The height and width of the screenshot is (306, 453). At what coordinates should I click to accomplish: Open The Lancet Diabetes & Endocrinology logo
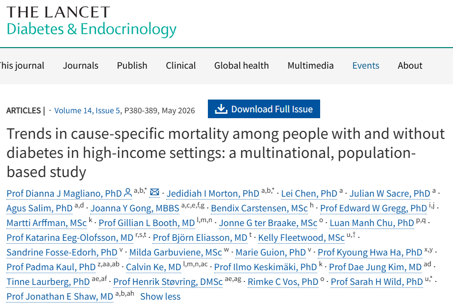pos(91,22)
